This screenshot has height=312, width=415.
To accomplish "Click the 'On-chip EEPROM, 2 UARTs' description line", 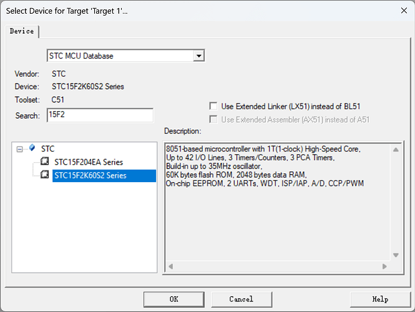I will [x=265, y=183].
